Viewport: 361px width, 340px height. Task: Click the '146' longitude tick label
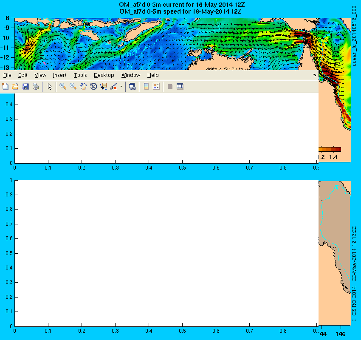coord(341,334)
